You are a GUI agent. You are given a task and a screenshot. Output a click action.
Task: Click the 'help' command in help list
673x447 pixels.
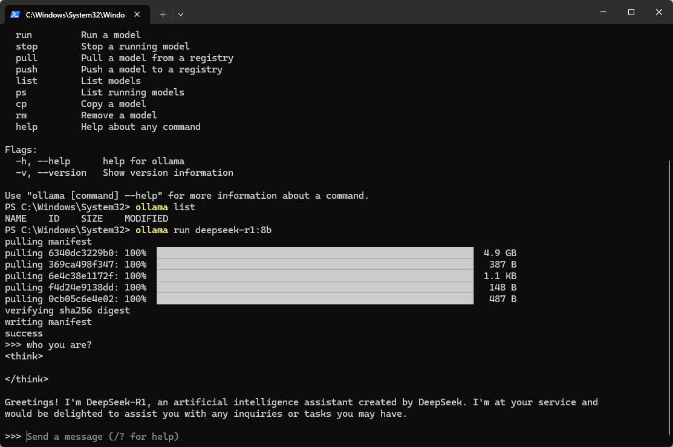(x=27, y=127)
